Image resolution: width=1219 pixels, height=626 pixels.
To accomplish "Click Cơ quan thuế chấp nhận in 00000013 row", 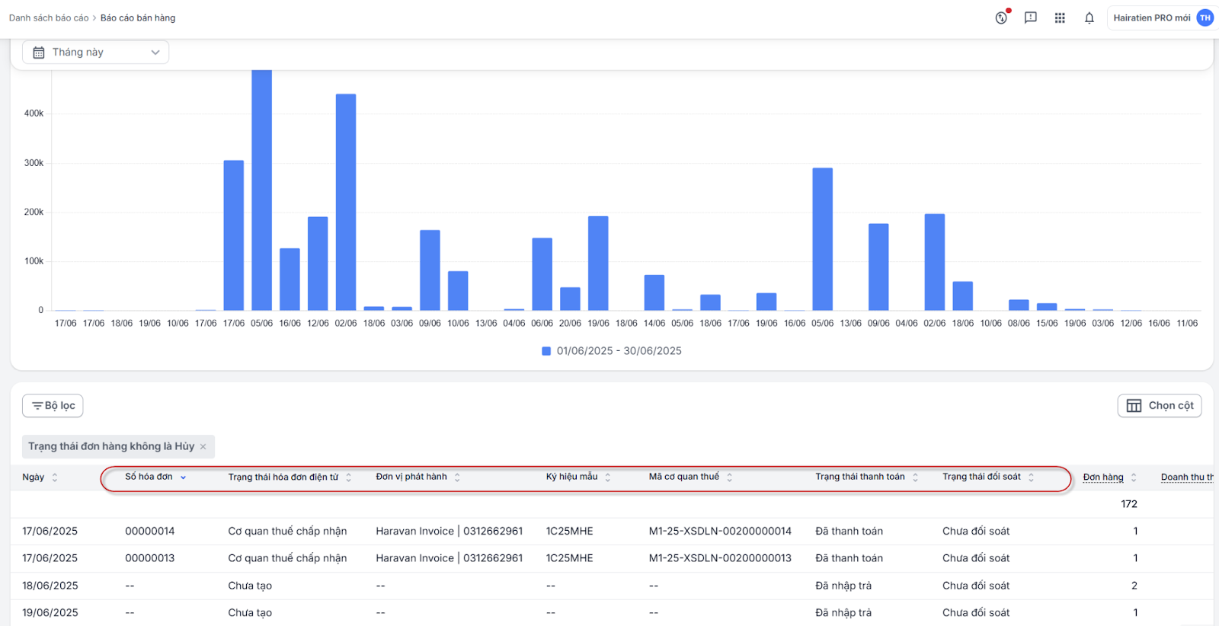I will [287, 558].
